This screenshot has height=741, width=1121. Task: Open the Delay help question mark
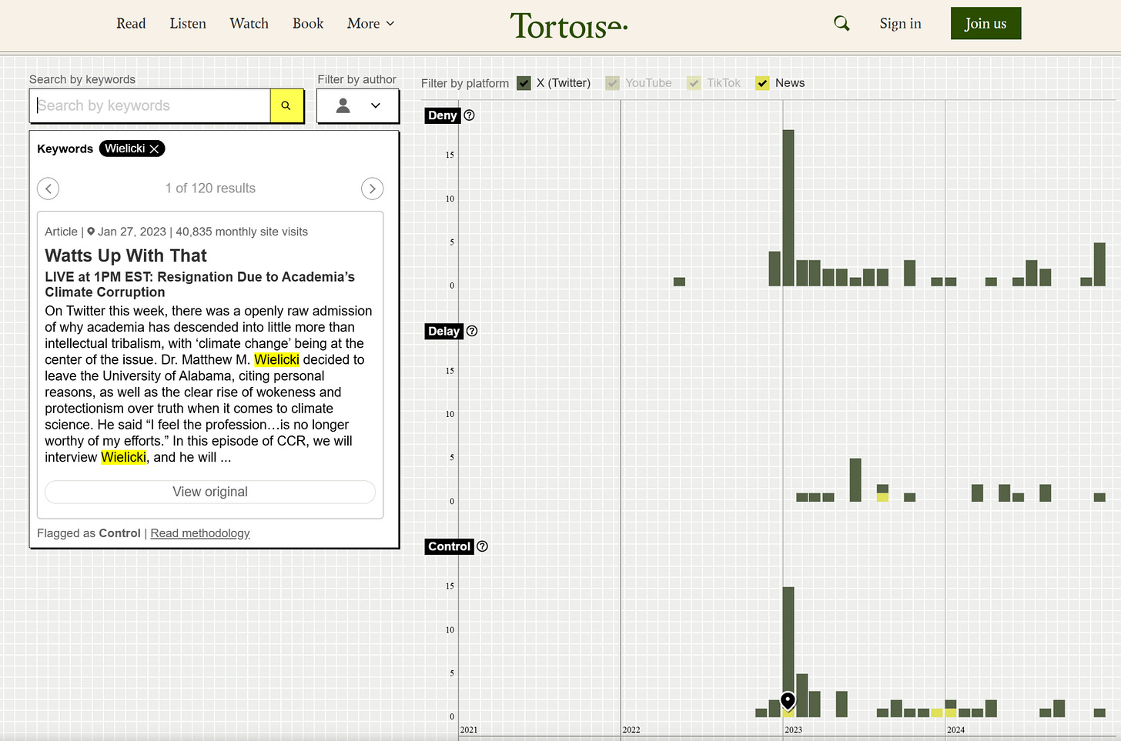pos(472,331)
